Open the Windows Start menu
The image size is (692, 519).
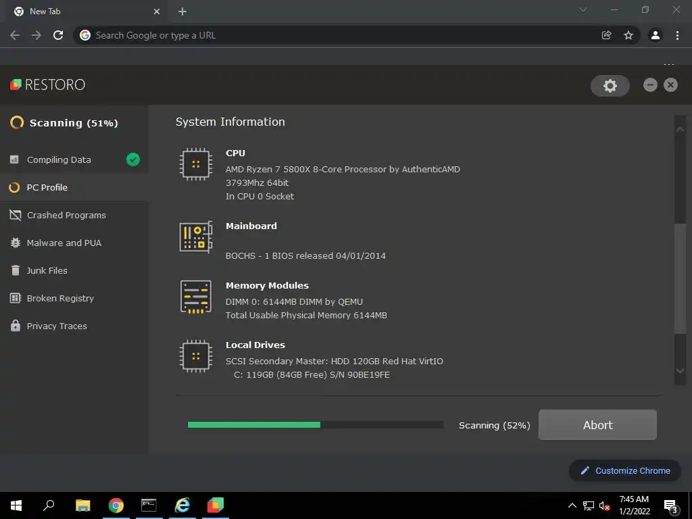click(x=16, y=505)
